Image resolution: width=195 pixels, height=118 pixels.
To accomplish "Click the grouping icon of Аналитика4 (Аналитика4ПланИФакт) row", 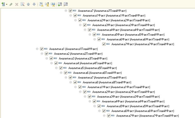I will coord(60,63).
